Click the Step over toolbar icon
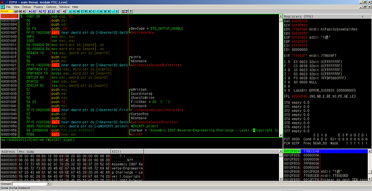Viewport: 372px width, 191px height. (44, 11)
